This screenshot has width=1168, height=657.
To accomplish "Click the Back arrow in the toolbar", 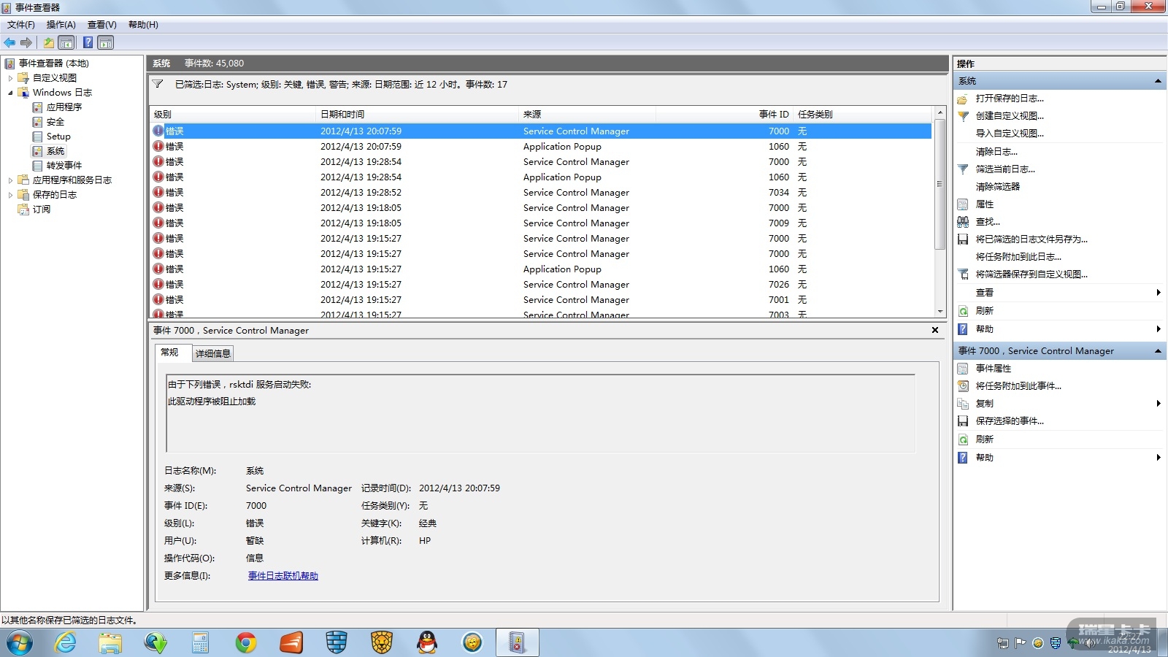I will click(9, 42).
